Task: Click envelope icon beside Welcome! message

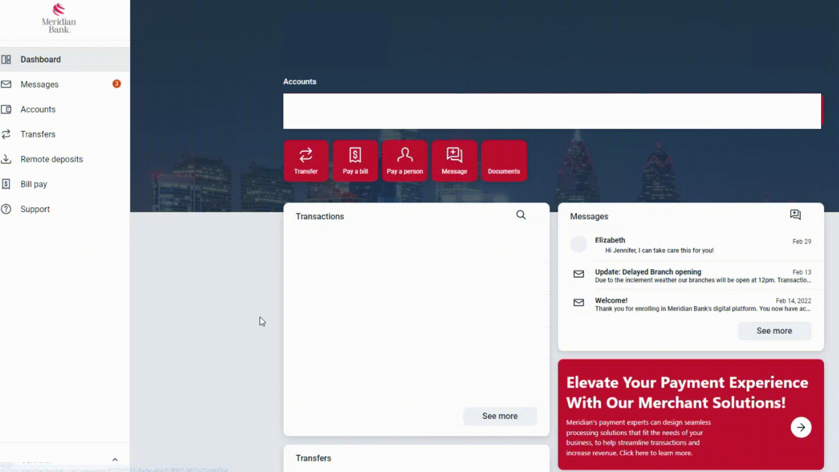Action: point(579,302)
